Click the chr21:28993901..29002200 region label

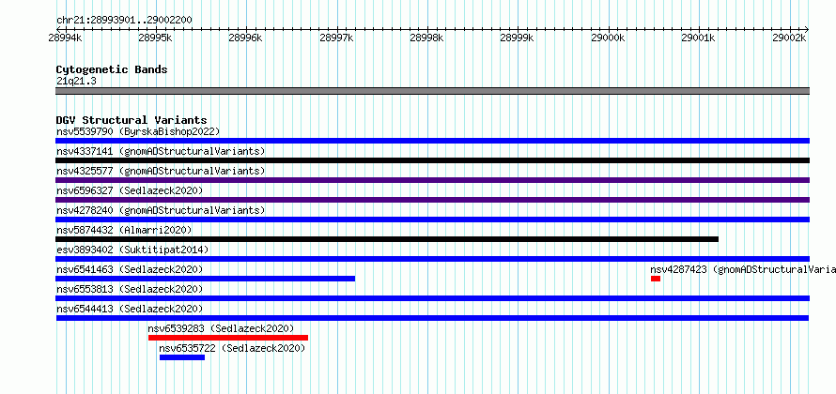pos(124,21)
